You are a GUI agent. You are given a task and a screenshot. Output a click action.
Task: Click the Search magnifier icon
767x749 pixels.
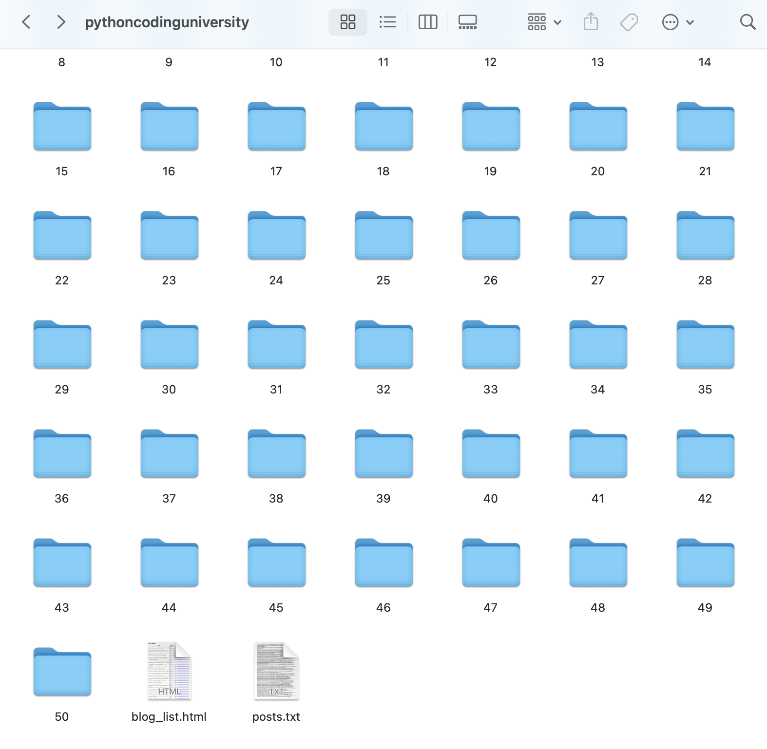click(x=748, y=22)
